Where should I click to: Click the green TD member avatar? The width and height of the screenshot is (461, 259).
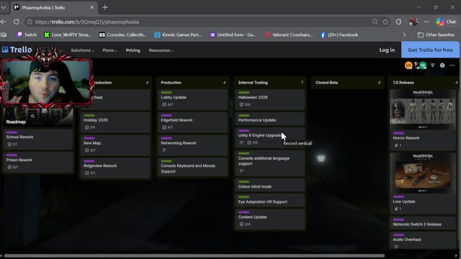coord(423,65)
